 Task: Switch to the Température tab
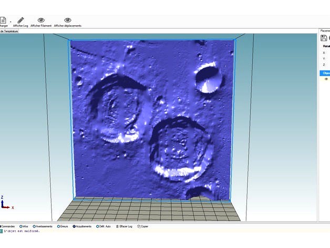9,32
